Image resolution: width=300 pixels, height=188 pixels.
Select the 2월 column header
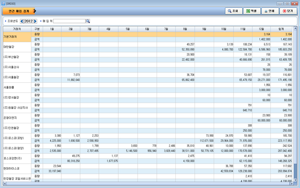point(71,29)
